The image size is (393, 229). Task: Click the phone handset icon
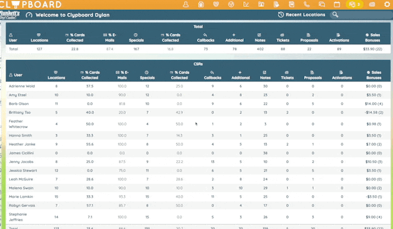pos(307,4)
